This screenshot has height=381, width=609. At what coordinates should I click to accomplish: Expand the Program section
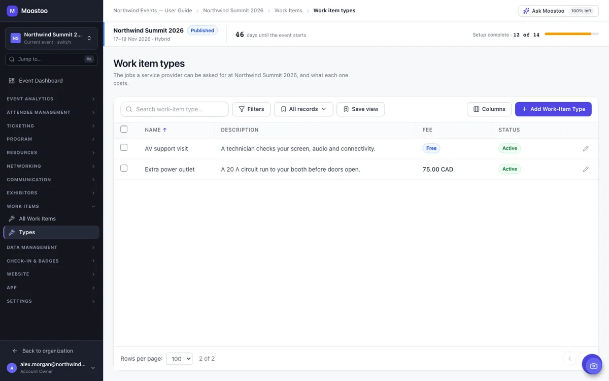point(51,139)
